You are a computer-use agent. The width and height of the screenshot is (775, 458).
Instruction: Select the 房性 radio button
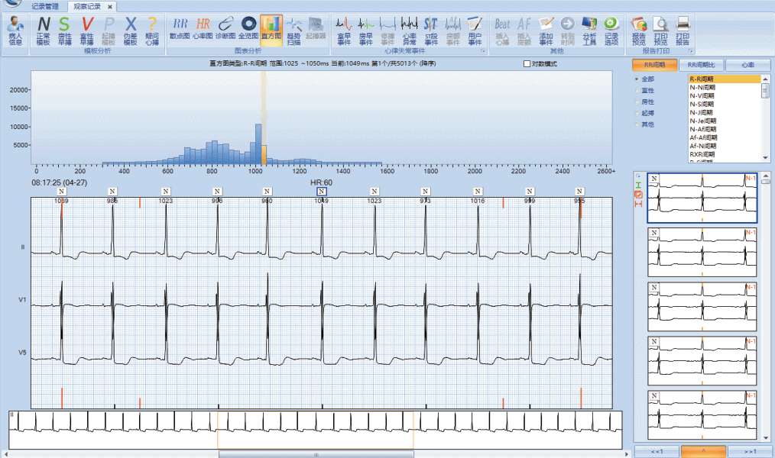(x=637, y=102)
